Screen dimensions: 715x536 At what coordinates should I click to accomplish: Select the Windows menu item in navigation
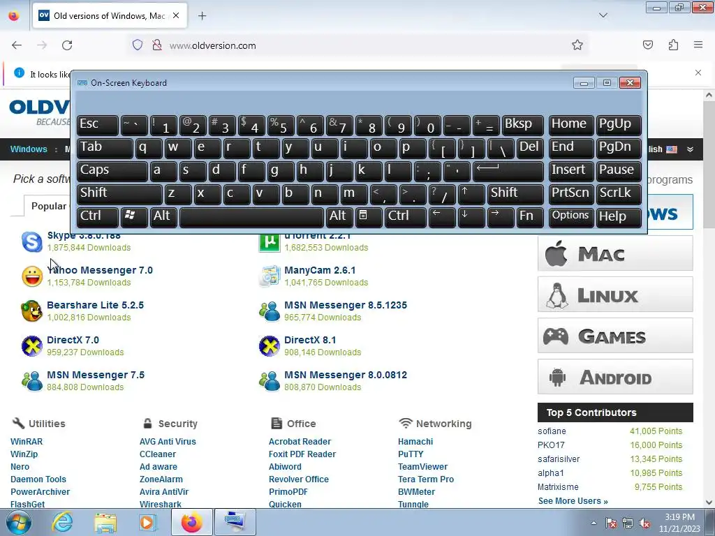29,149
